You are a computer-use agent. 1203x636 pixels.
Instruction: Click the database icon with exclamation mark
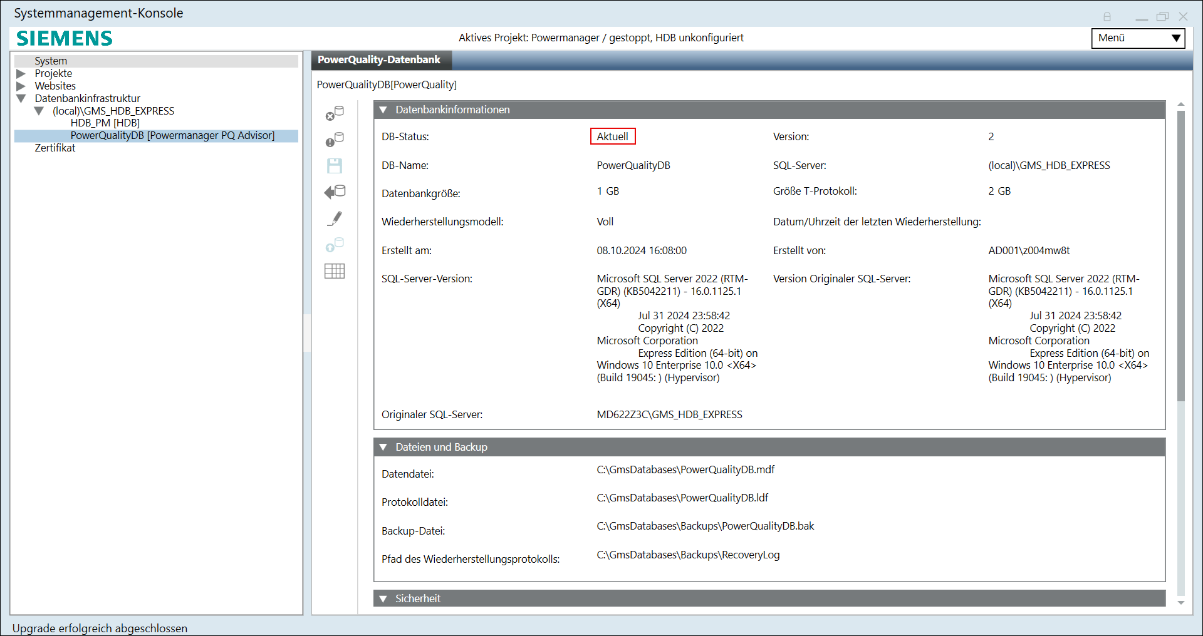(335, 140)
